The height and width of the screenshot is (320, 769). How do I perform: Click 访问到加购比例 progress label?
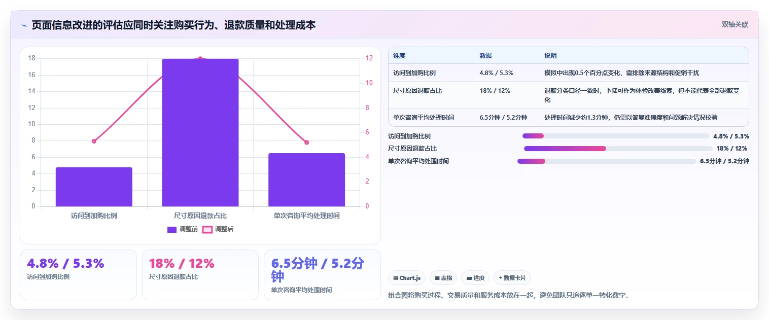pos(409,136)
